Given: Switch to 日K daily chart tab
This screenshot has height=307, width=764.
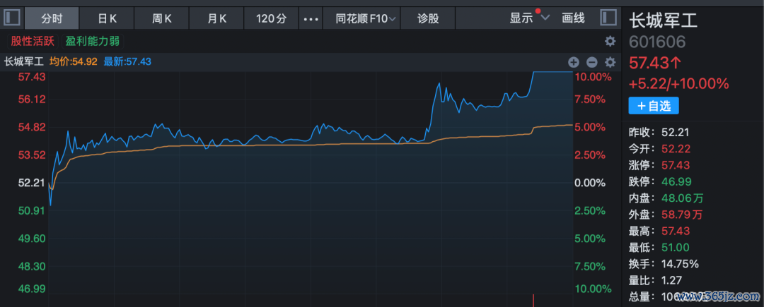Looking at the screenshot, I should tap(107, 19).
